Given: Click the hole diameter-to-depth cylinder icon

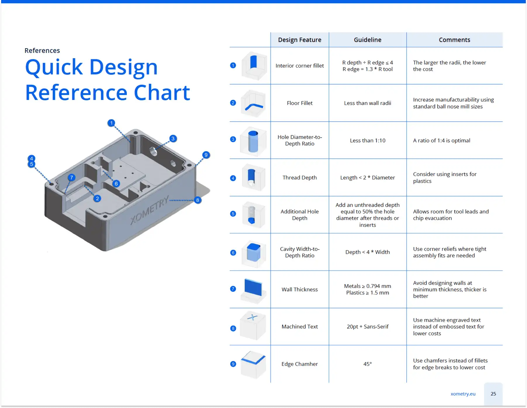Looking at the screenshot, I should [253, 141].
